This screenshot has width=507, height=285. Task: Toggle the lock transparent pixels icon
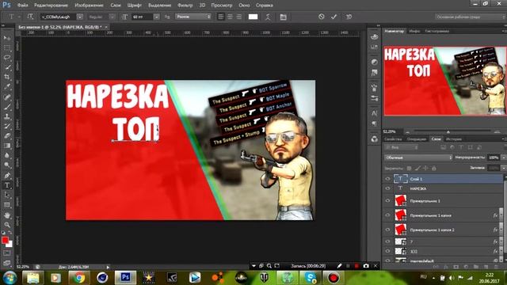[x=409, y=168]
